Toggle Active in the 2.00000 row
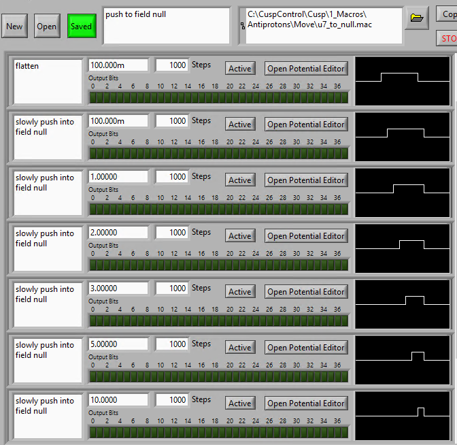 (x=240, y=236)
